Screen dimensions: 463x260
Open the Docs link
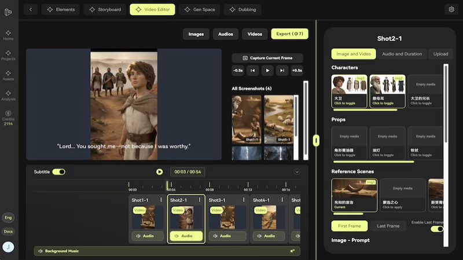click(8, 232)
